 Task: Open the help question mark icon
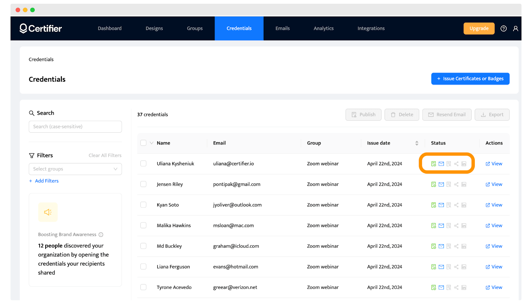coord(503,29)
